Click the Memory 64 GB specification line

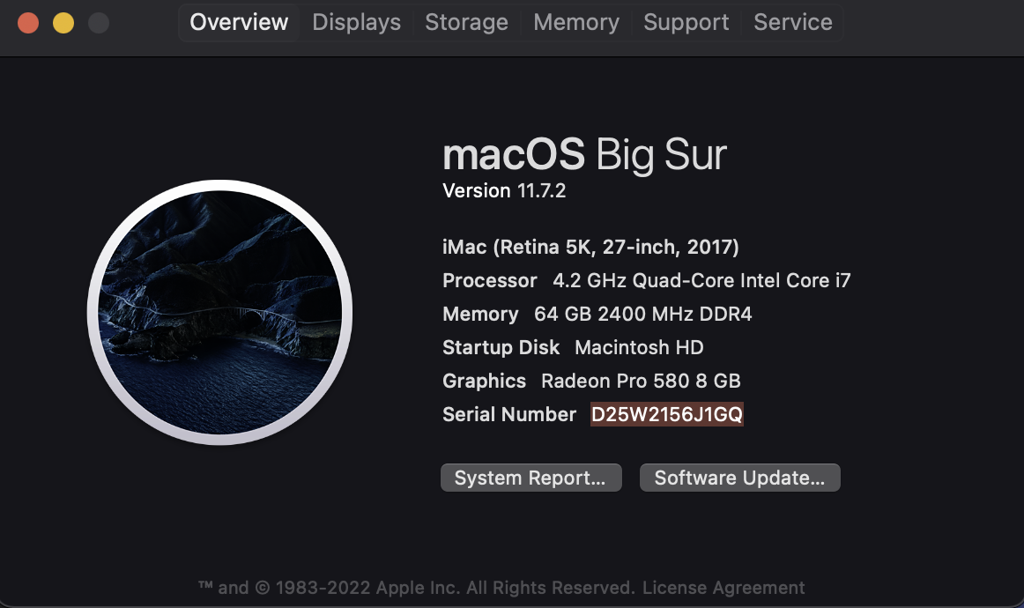597,314
